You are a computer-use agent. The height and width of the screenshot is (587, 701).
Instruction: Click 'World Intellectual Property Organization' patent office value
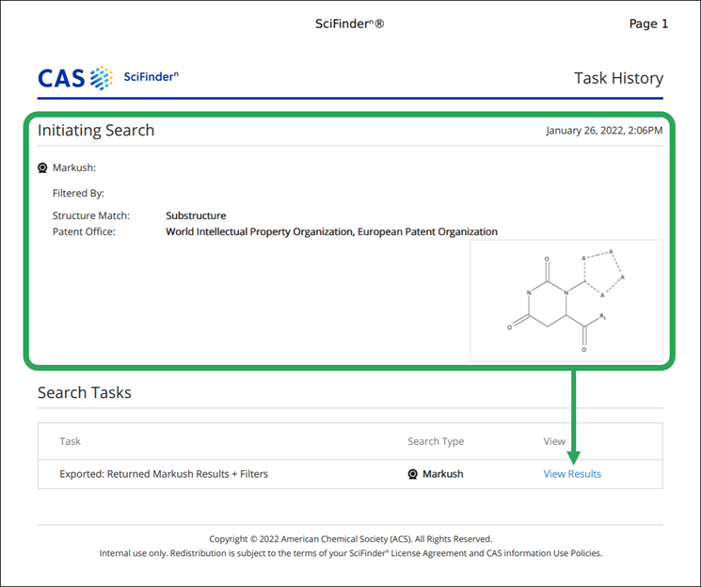click(x=260, y=231)
